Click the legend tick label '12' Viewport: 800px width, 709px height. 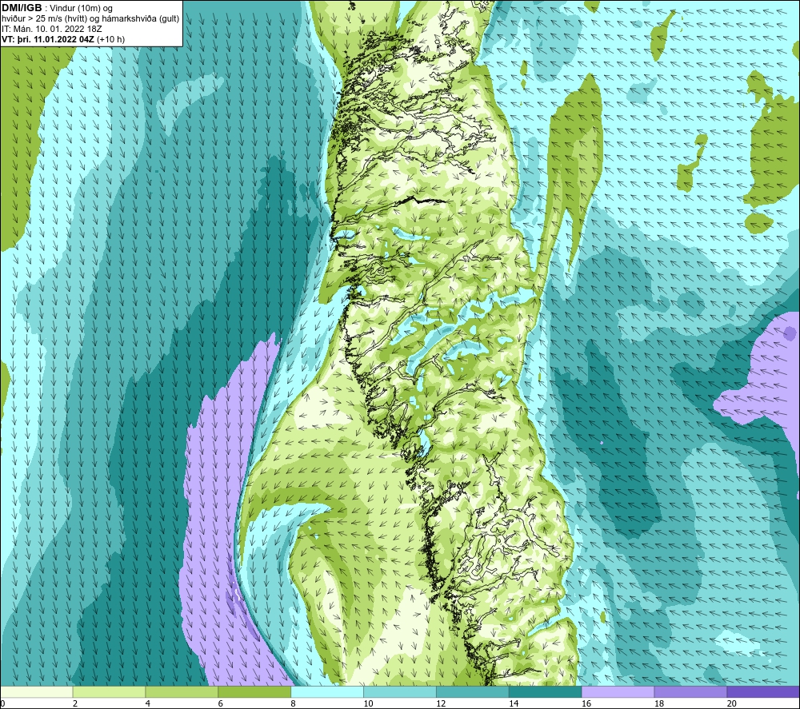tap(441, 703)
